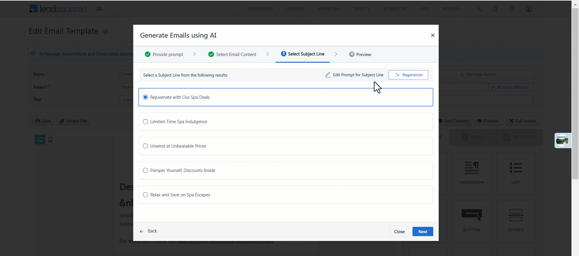Regenerate the subject line suggestions
Viewport: 579px width, 256px height.
click(408, 75)
